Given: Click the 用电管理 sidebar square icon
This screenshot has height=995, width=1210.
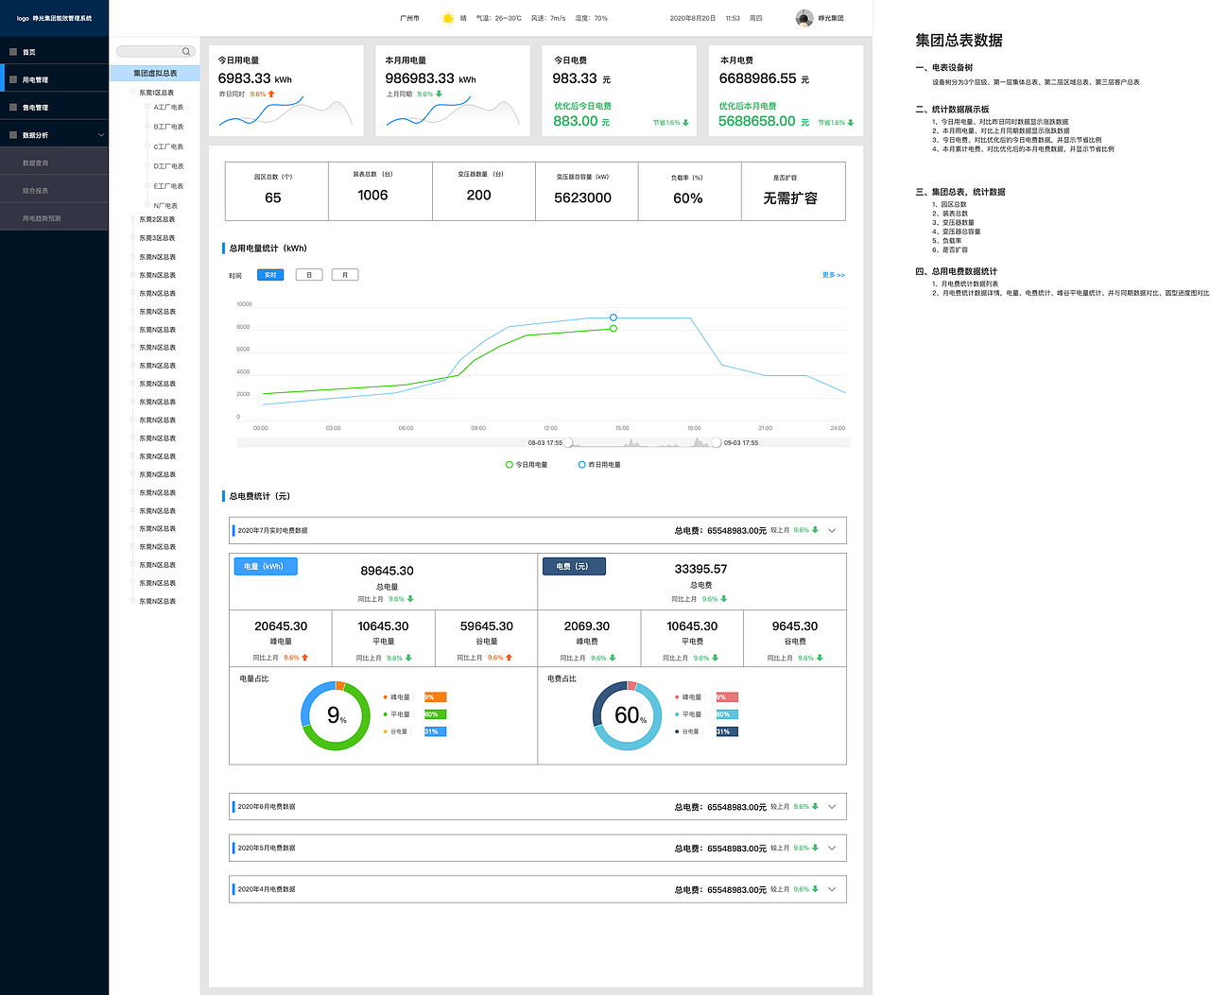Looking at the screenshot, I should pyautogui.click(x=13, y=79).
